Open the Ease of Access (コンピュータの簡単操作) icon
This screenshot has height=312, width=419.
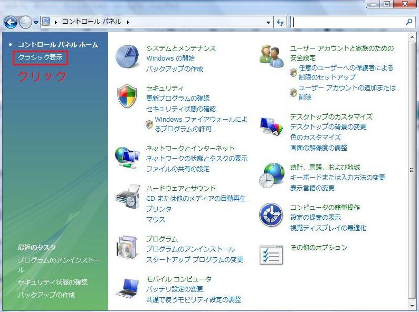click(x=271, y=216)
